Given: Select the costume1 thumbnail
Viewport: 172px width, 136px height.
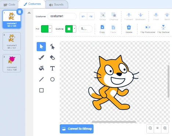Looking at the screenshot, I should [x=12, y=19].
